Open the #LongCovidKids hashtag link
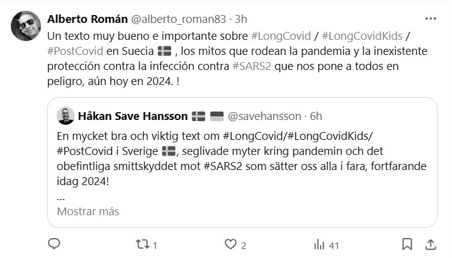 click(362, 36)
